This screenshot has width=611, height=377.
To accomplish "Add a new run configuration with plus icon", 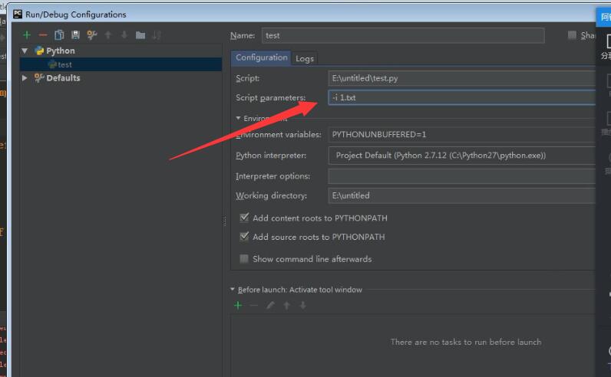I will (x=27, y=35).
